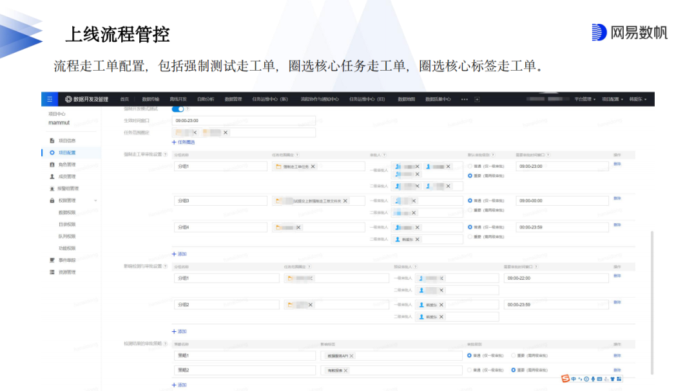Image resolution: width=696 pixels, height=391 pixels.
Task: Remove 韩爱东 approver from 分组4
Action: (x=417, y=240)
